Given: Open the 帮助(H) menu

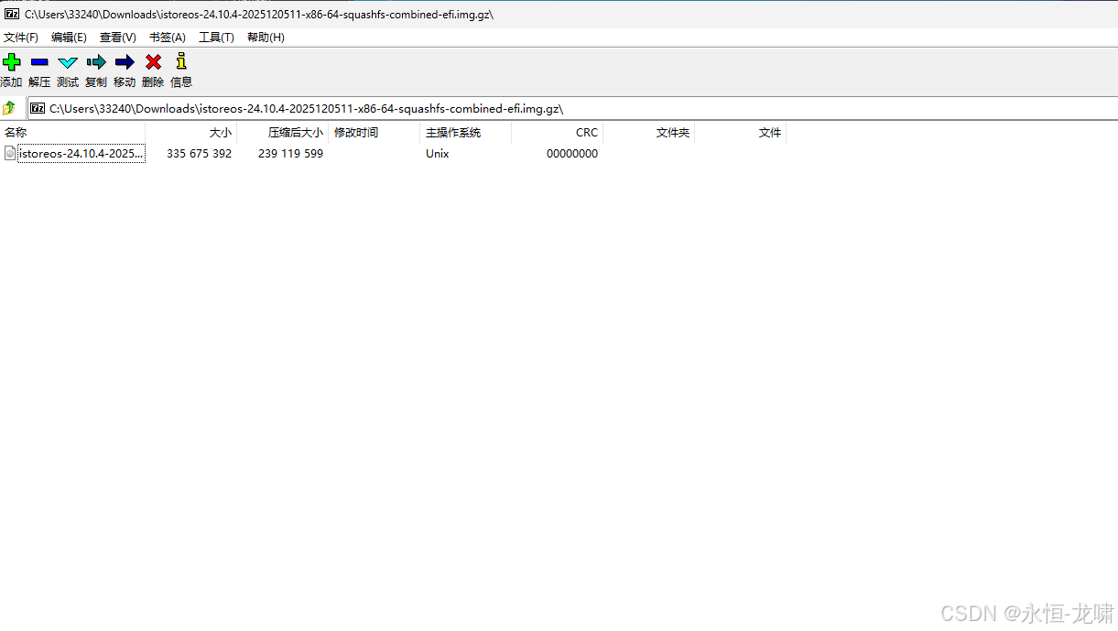Looking at the screenshot, I should 265,37.
